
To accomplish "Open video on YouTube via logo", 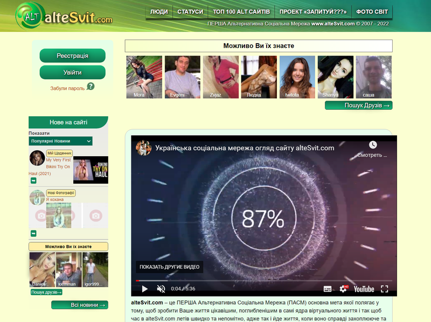I will pyautogui.click(x=364, y=289).
